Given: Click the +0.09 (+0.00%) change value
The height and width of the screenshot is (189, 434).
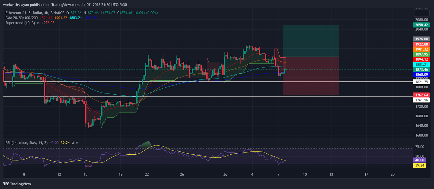Looking at the screenshot, I should (x=146, y=13).
